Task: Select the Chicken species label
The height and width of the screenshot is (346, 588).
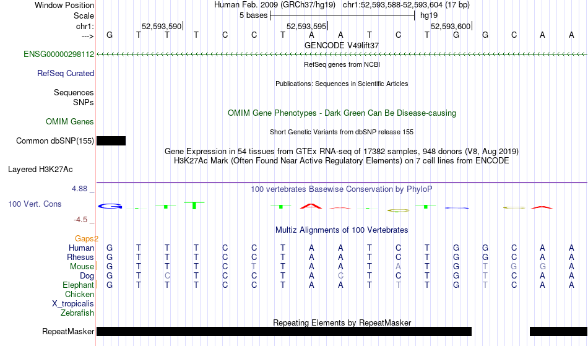Action: point(79,295)
